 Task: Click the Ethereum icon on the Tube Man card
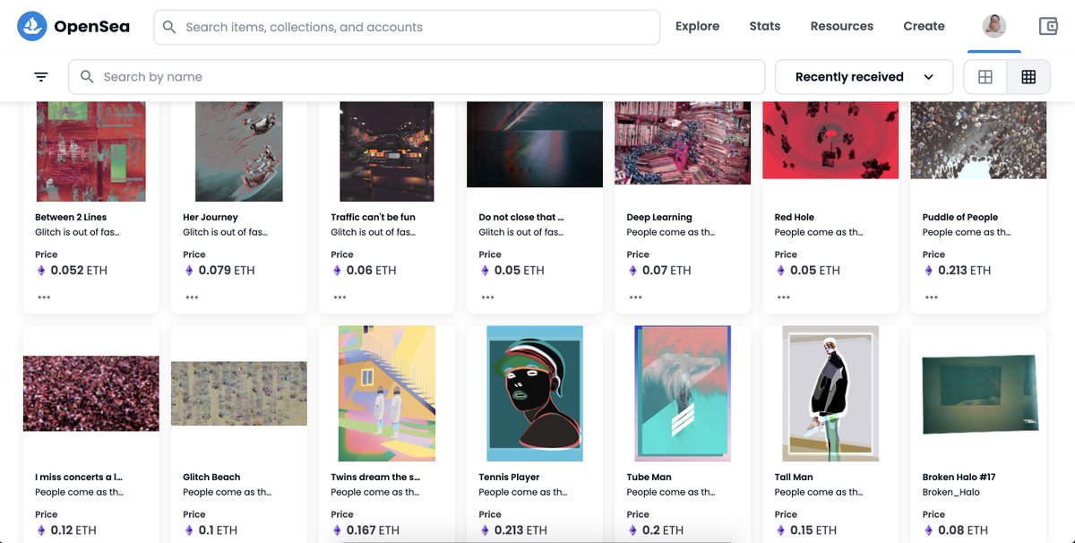(x=632, y=530)
